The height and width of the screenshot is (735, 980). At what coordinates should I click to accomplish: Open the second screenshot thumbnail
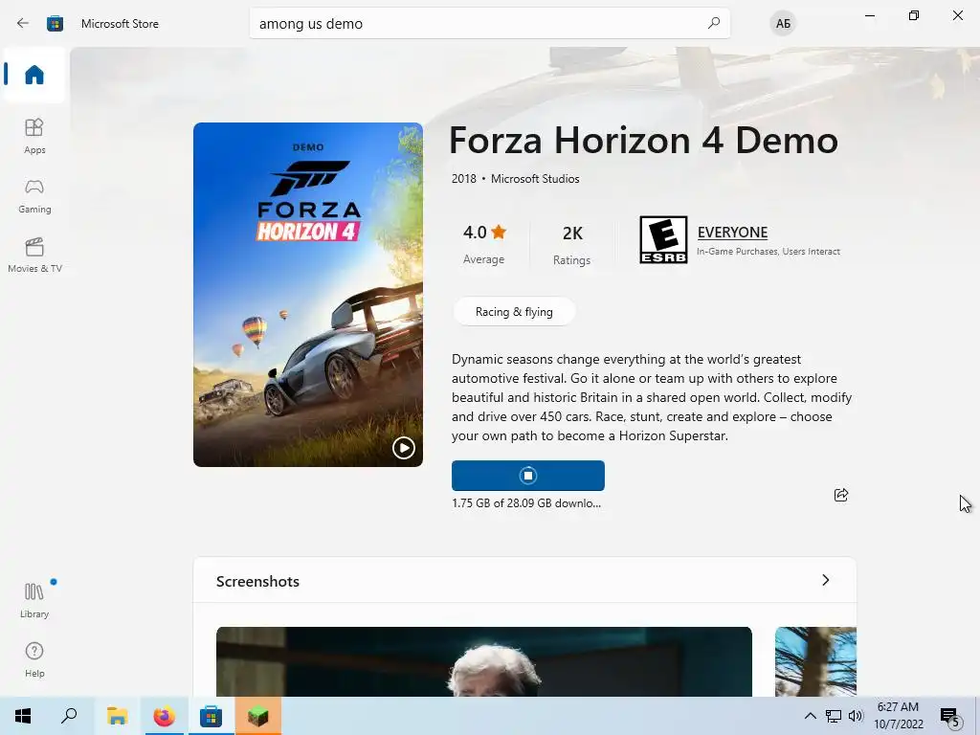pyautogui.click(x=815, y=661)
